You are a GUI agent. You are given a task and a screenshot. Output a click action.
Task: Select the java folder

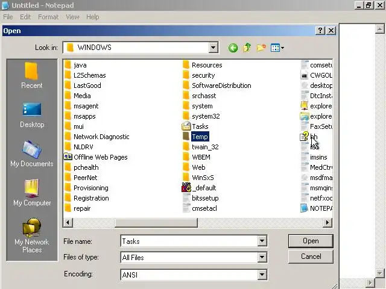click(75, 65)
